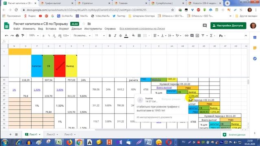Show all sheets list icon
Image resolution: width=260 pixels, height=146 pixels.
pyautogui.click(x=16, y=134)
